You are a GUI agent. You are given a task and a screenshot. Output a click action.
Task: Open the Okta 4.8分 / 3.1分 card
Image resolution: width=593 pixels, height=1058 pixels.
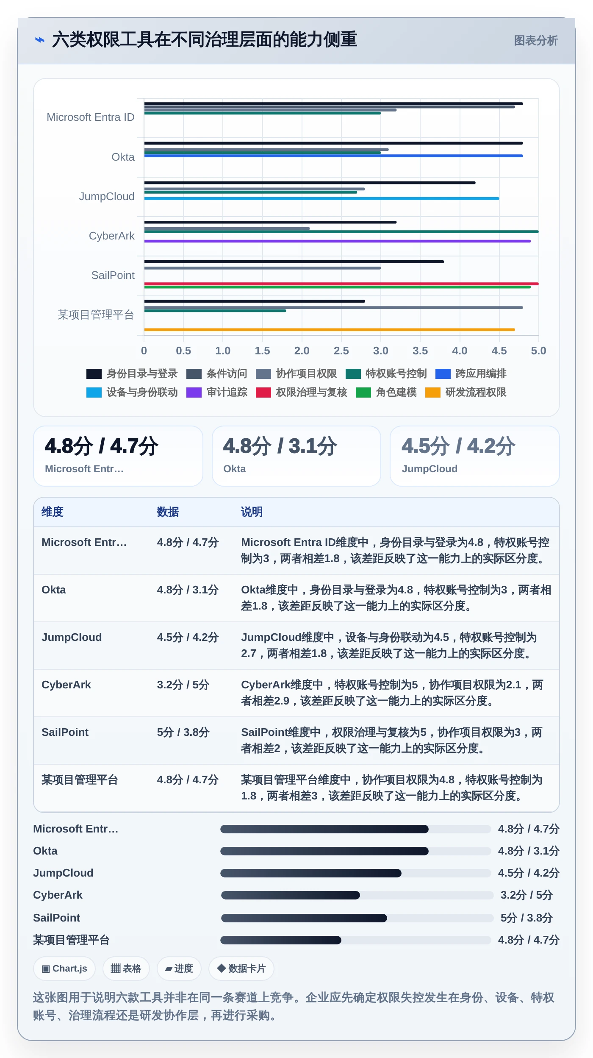296,456
